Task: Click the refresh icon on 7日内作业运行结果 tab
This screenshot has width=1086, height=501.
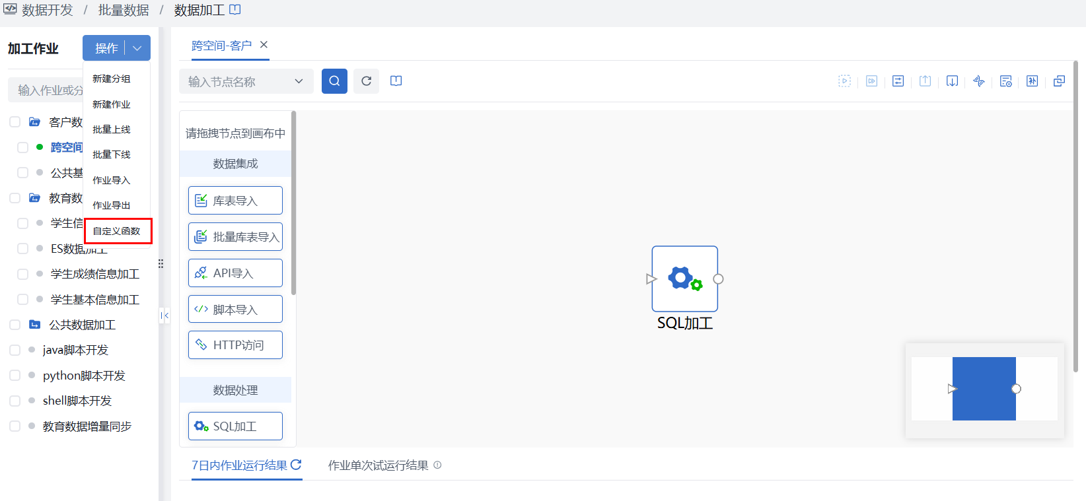Action: [x=296, y=465]
